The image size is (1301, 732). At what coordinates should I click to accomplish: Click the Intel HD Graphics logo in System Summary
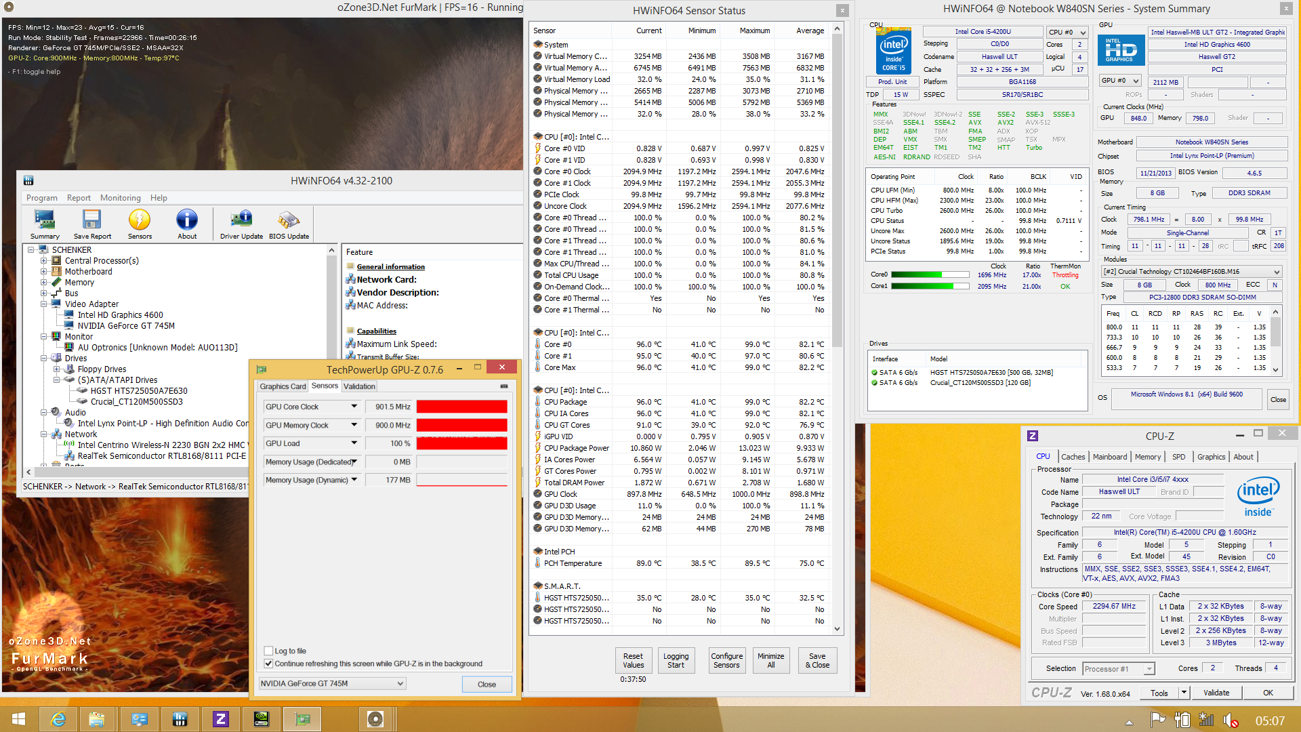pos(1121,50)
